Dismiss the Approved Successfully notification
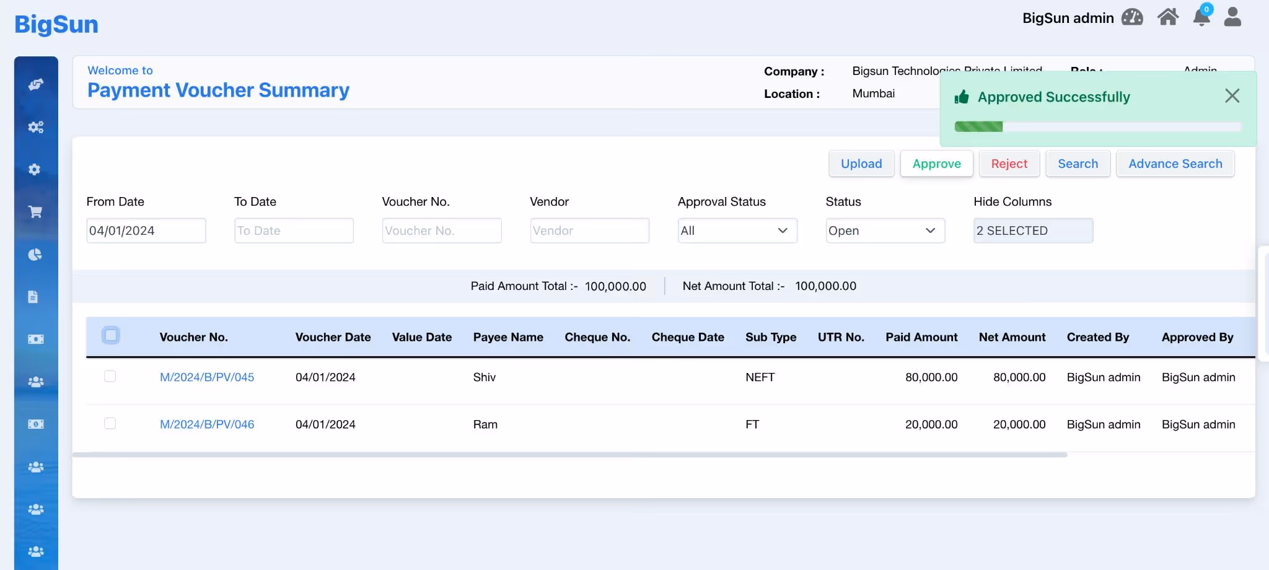 tap(1232, 96)
